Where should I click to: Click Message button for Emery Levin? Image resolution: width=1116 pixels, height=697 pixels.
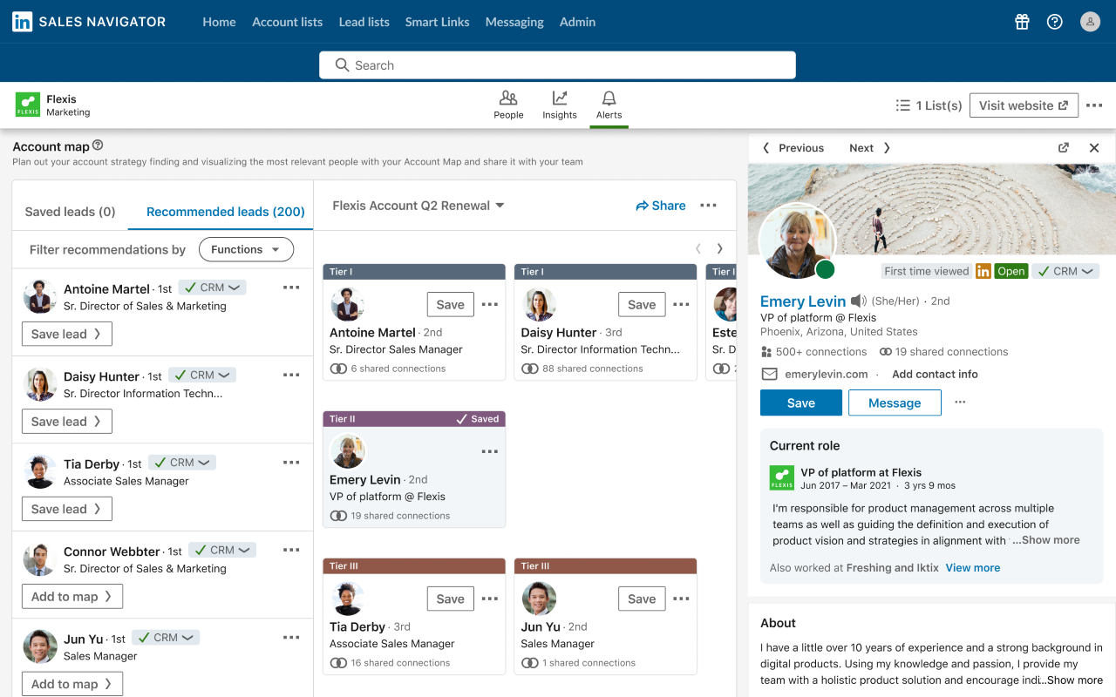895,403
